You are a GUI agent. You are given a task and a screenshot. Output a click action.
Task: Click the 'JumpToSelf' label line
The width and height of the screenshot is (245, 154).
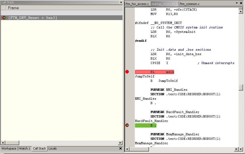click(145, 76)
